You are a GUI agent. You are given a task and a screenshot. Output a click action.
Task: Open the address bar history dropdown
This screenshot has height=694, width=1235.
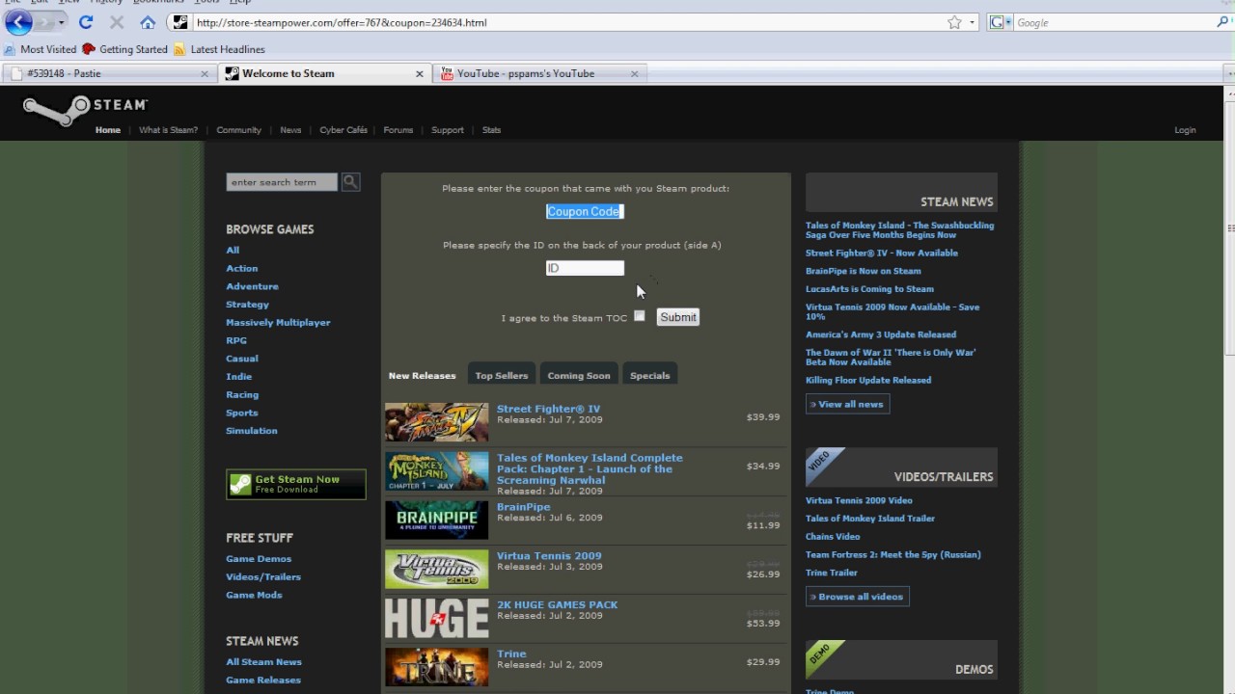tap(973, 22)
